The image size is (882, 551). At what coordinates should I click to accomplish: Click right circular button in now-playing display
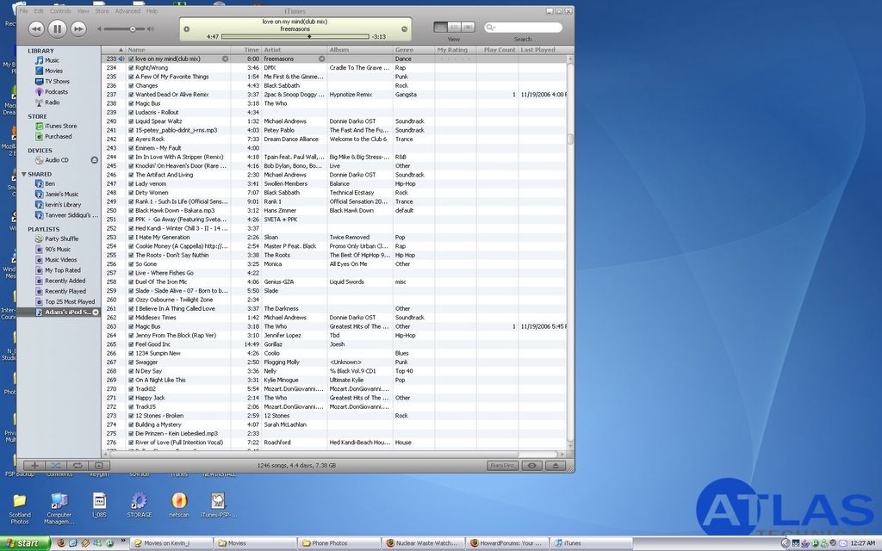coord(404,29)
